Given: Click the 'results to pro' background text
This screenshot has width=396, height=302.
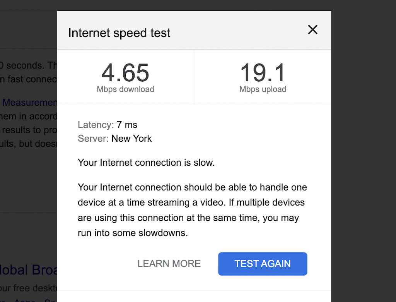Looking at the screenshot, I should coord(29,130).
